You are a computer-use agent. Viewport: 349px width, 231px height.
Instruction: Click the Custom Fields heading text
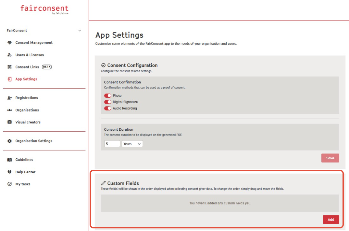tap(123, 183)
